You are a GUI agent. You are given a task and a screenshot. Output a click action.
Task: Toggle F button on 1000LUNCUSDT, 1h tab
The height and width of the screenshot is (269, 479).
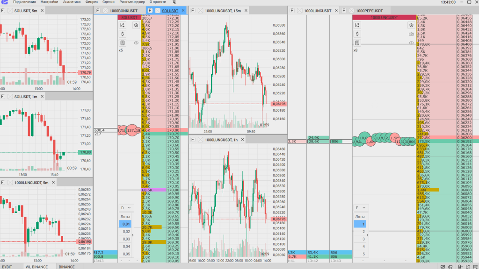pos(193,140)
